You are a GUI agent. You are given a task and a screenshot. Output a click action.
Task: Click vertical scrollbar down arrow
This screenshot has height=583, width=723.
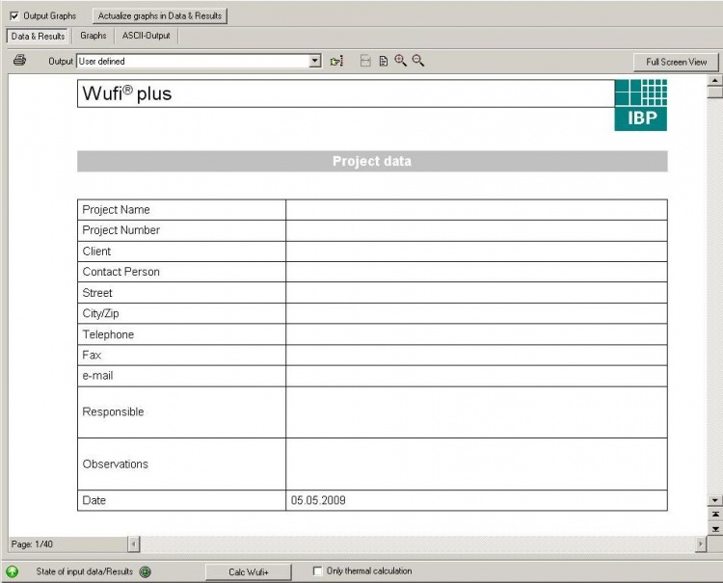pyautogui.click(x=715, y=500)
